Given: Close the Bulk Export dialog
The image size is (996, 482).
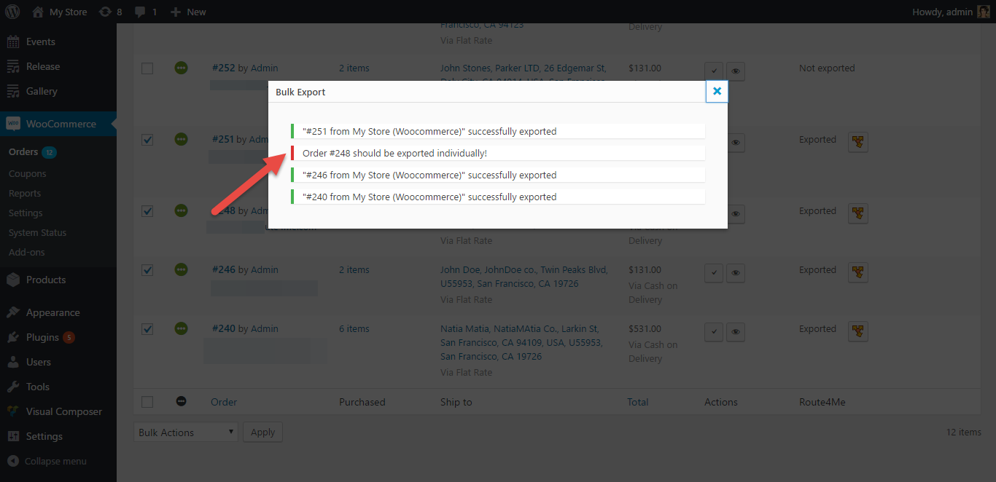Looking at the screenshot, I should click(x=717, y=91).
